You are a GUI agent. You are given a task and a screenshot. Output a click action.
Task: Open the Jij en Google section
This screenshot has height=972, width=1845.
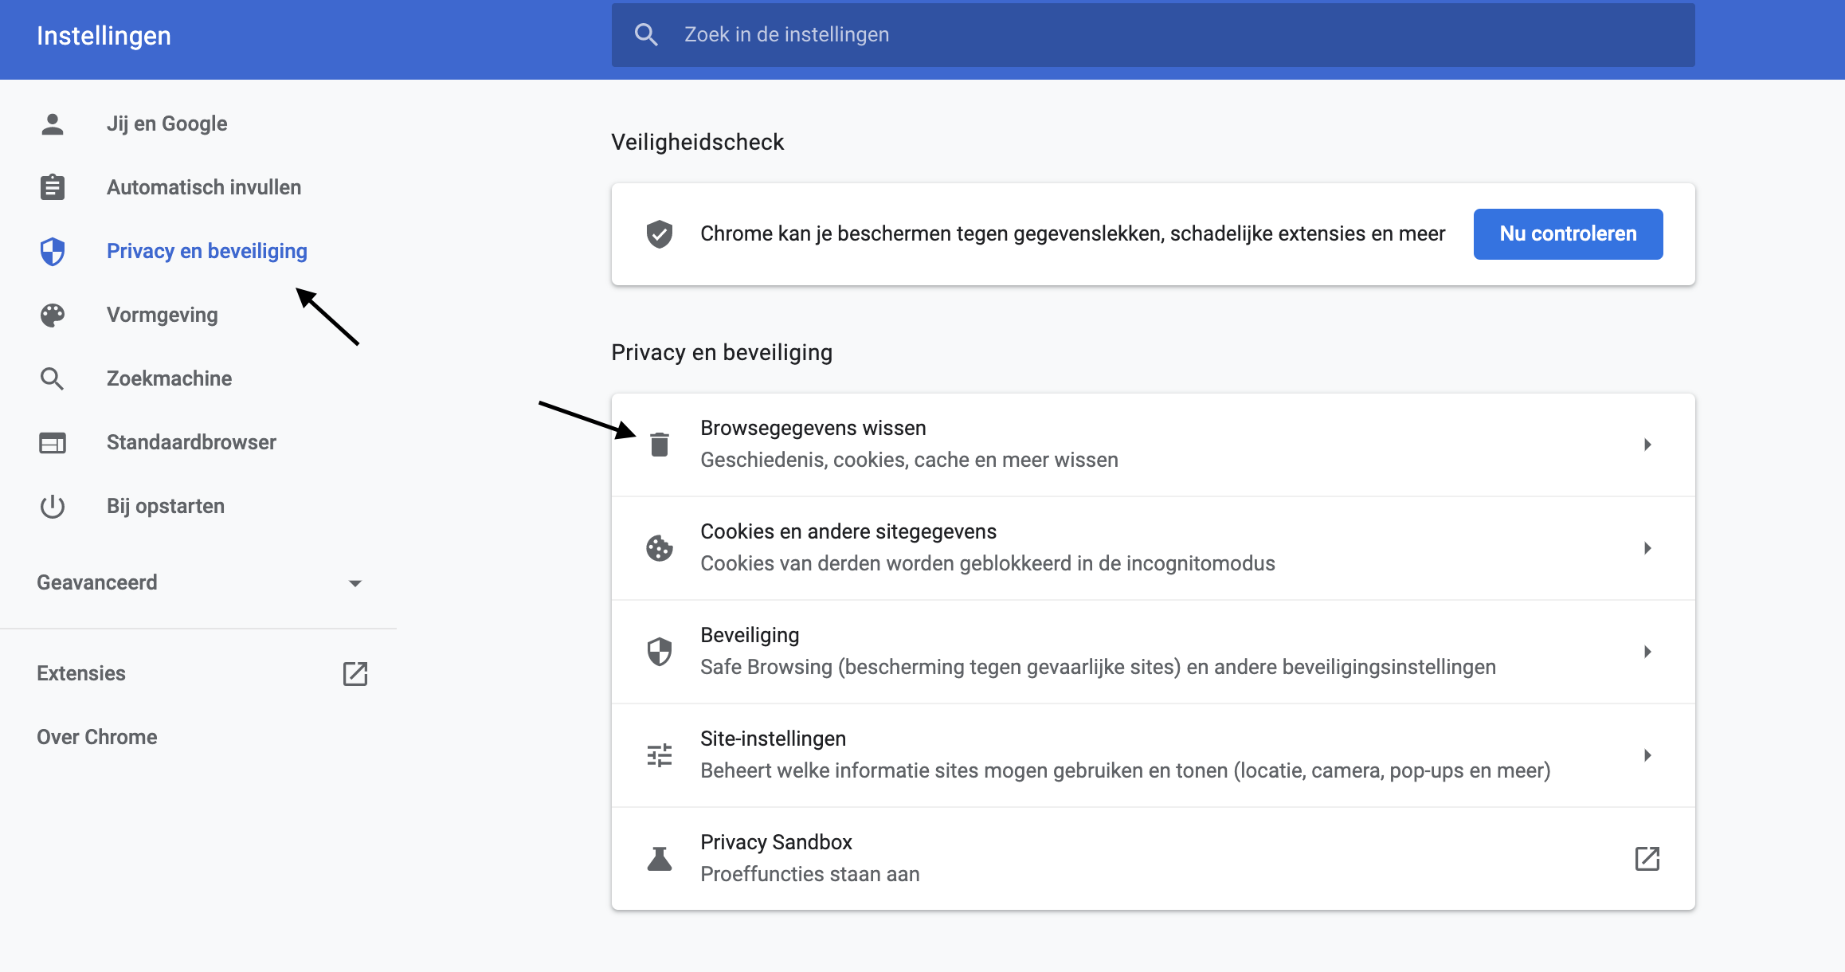coord(166,123)
